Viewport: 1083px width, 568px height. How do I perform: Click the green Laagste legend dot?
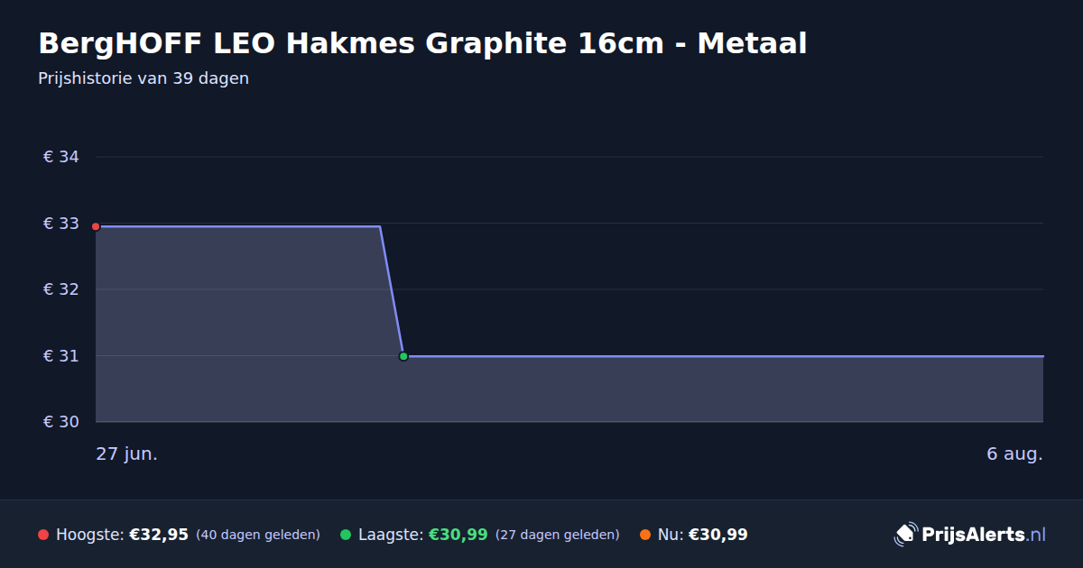(346, 535)
